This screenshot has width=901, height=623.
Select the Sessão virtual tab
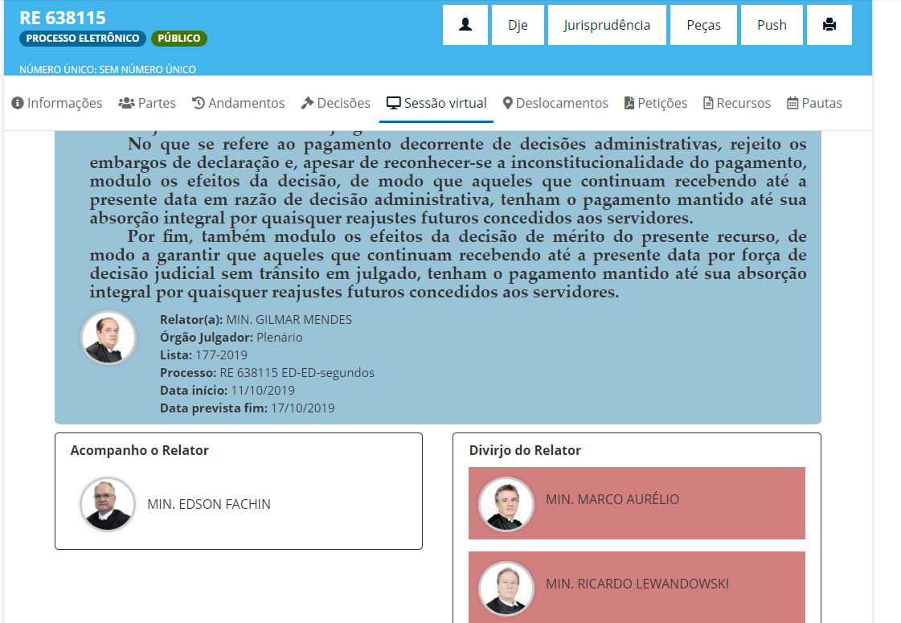436,103
